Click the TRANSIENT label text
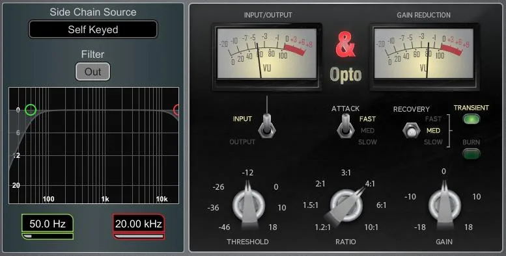This screenshot has width=506, height=256. pos(471,108)
